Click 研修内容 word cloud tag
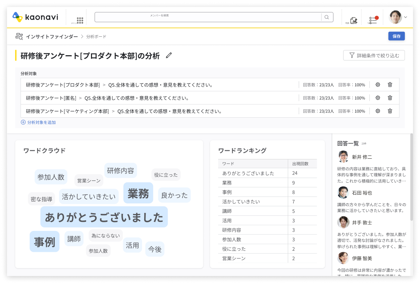The height and width of the screenshot is (283, 420). tap(120, 170)
